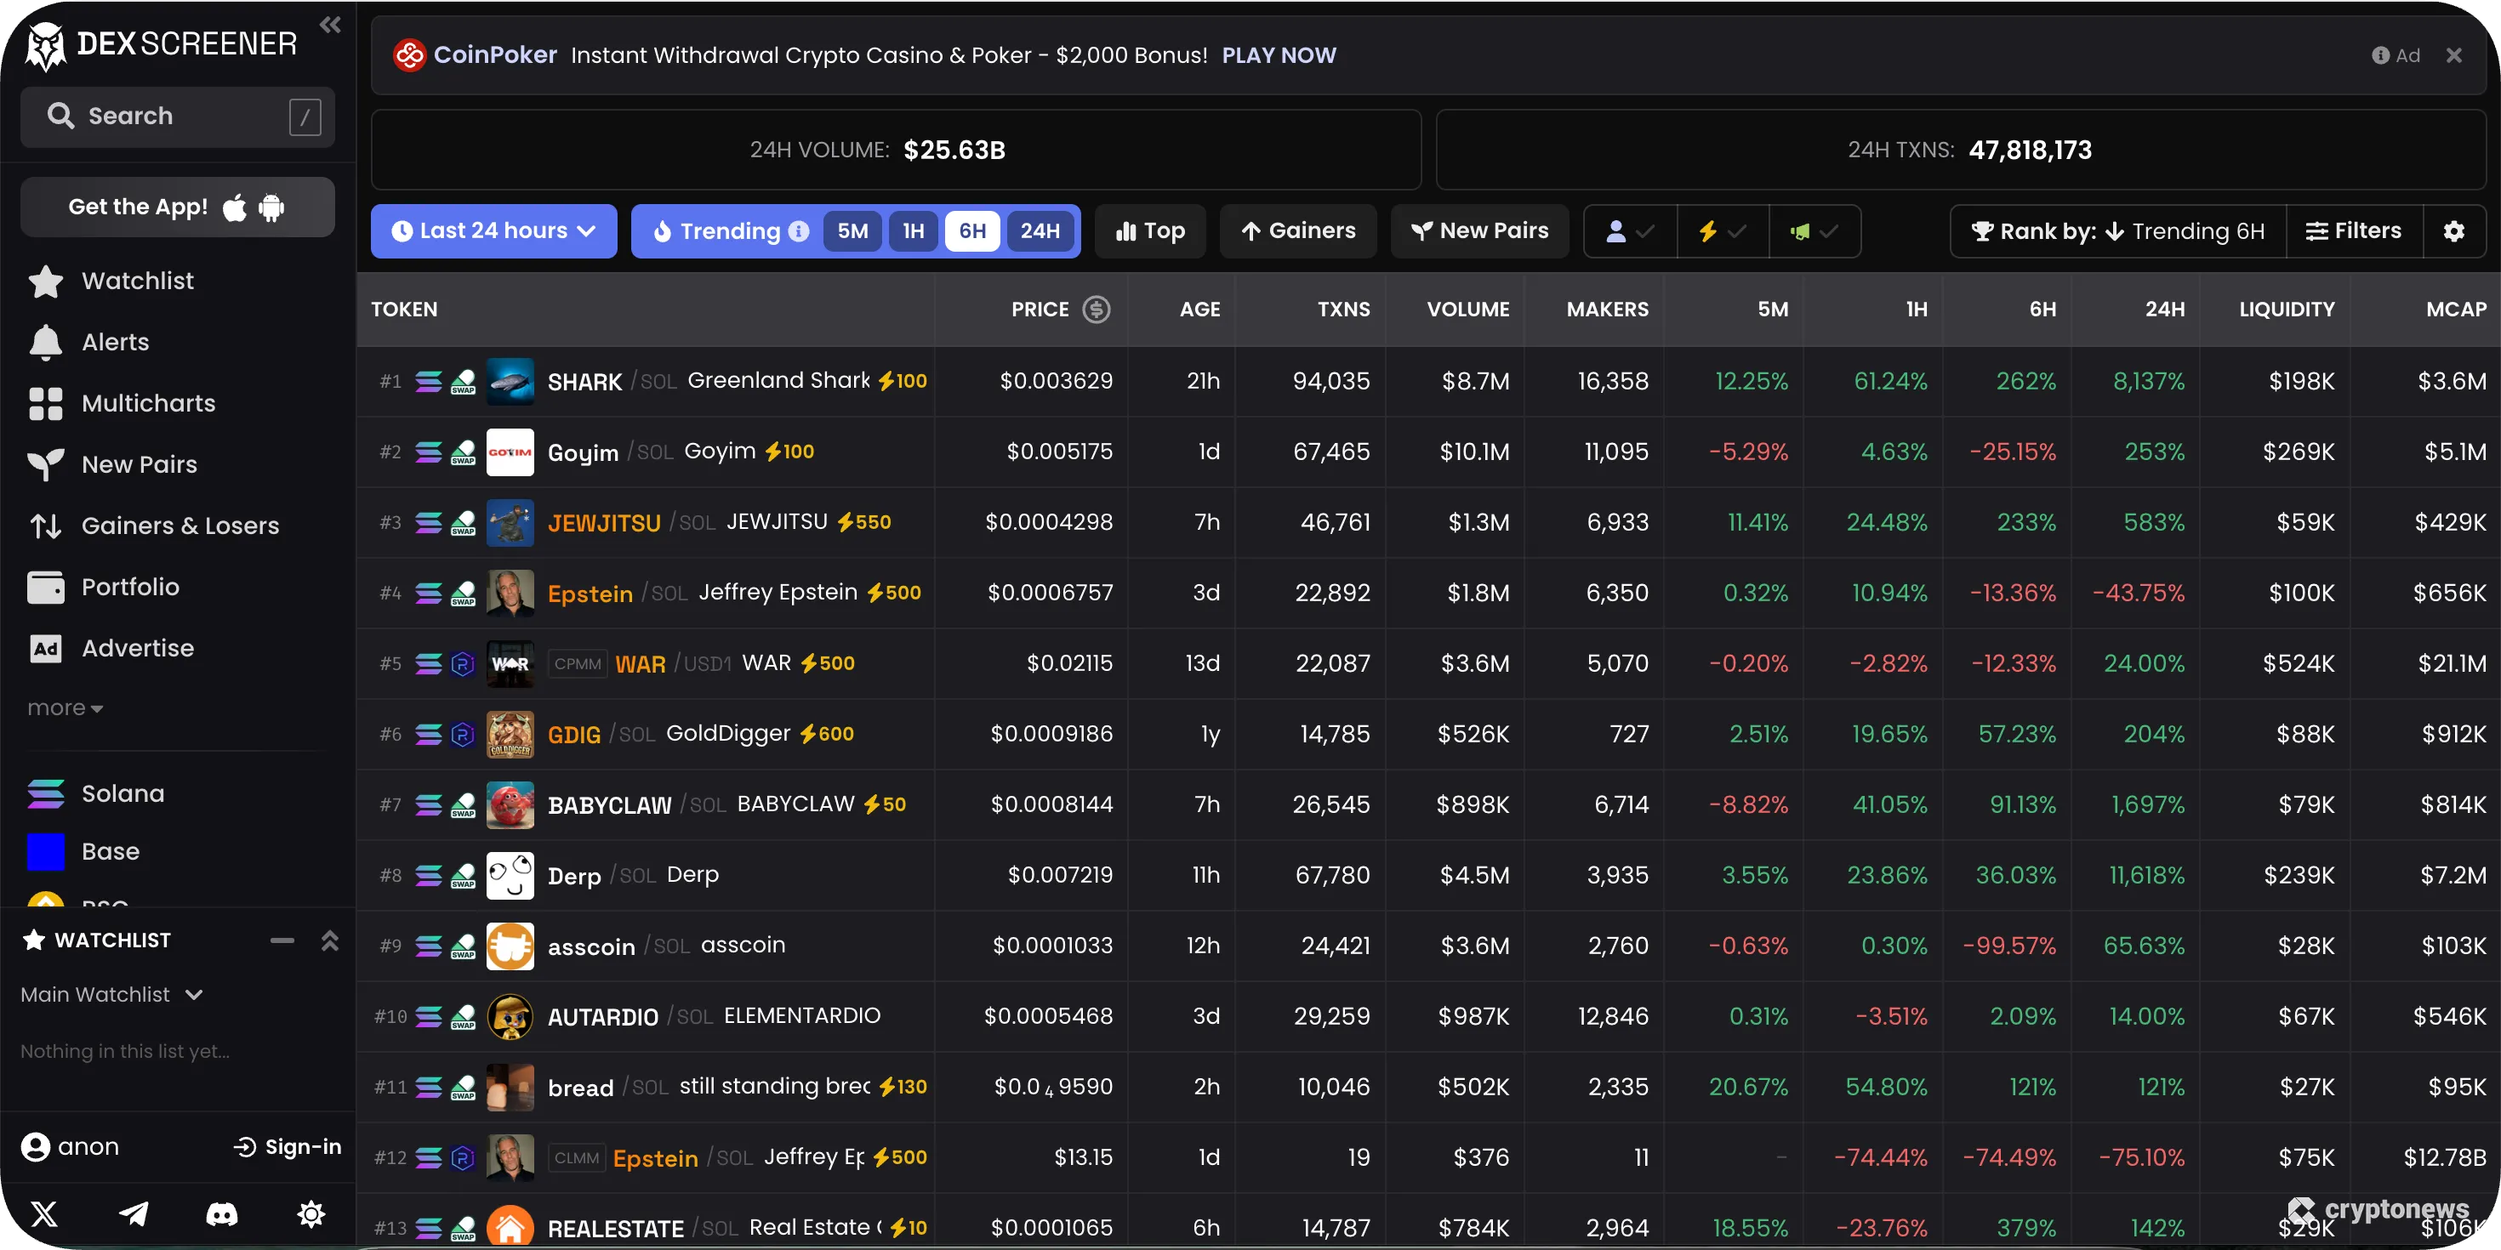Toggle the lightning boost filter button
This screenshot has height=1250, width=2501.
1722,231
